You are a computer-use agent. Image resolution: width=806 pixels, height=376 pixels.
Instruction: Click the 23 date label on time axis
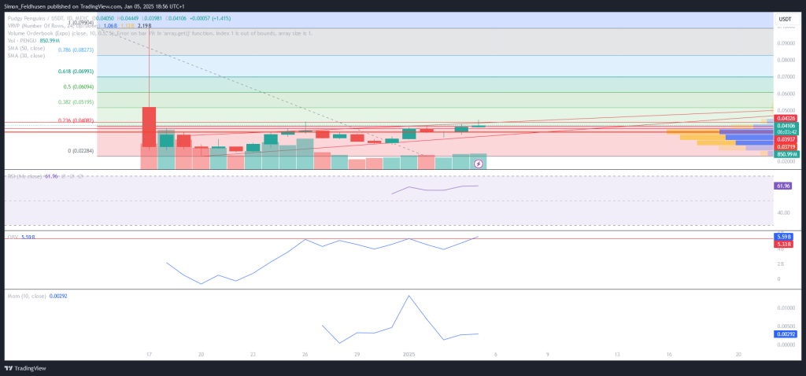(x=253, y=355)
